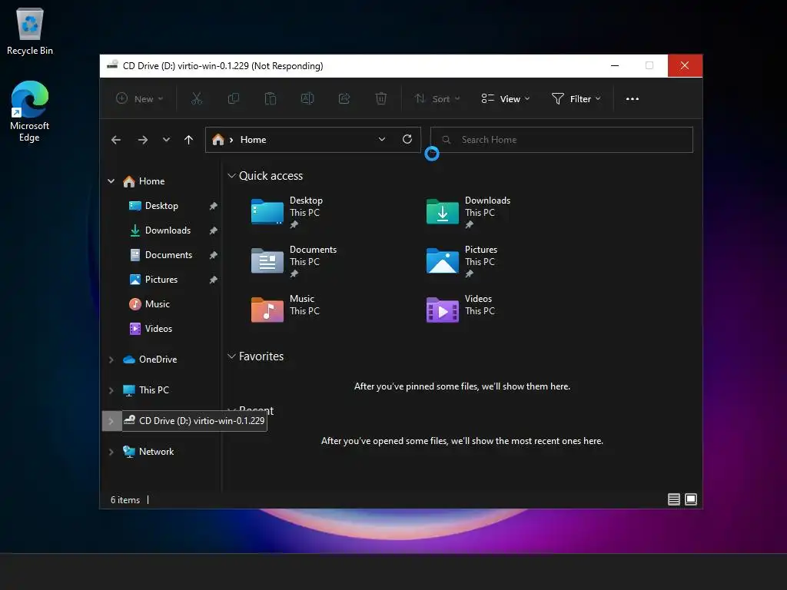
Task: Open Microsoft Edge desktop shortcut
Action: point(30,111)
